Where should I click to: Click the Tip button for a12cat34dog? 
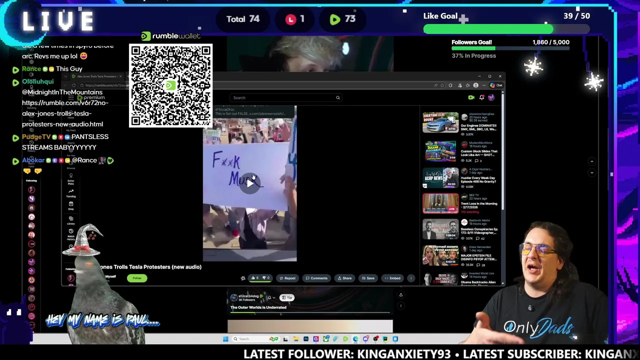click(287, 297)
